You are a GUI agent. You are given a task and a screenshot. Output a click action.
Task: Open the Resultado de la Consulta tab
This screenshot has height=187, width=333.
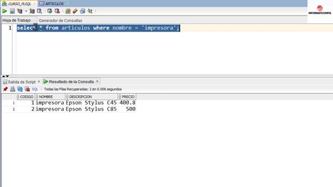(x=71, y=82)
